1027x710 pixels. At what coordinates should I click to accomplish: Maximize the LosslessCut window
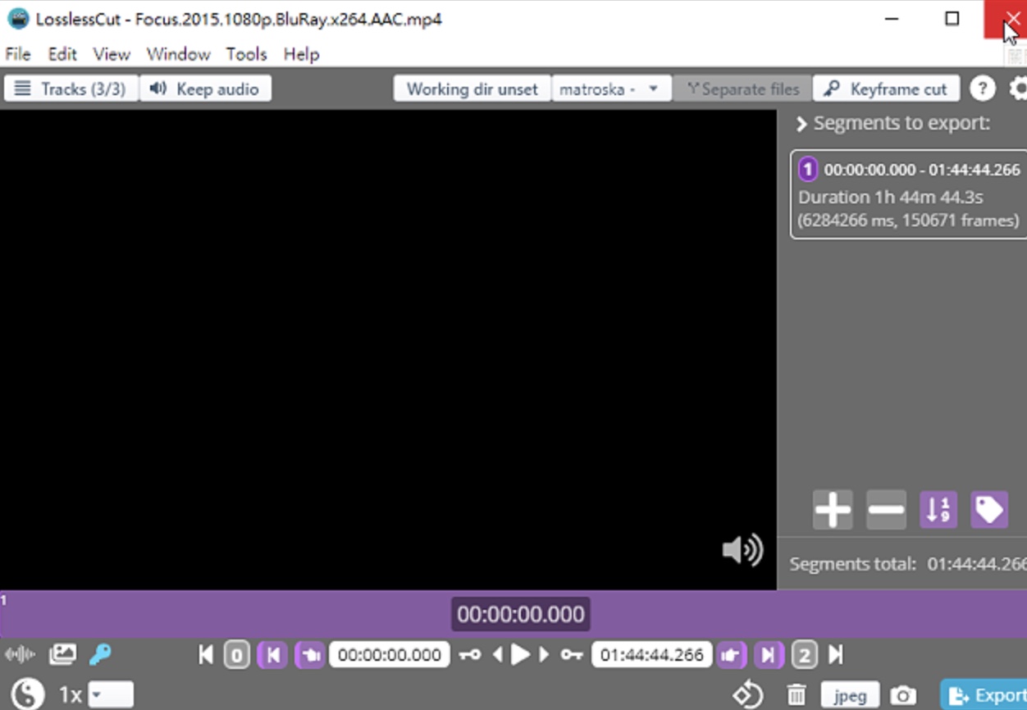point(952,19)
